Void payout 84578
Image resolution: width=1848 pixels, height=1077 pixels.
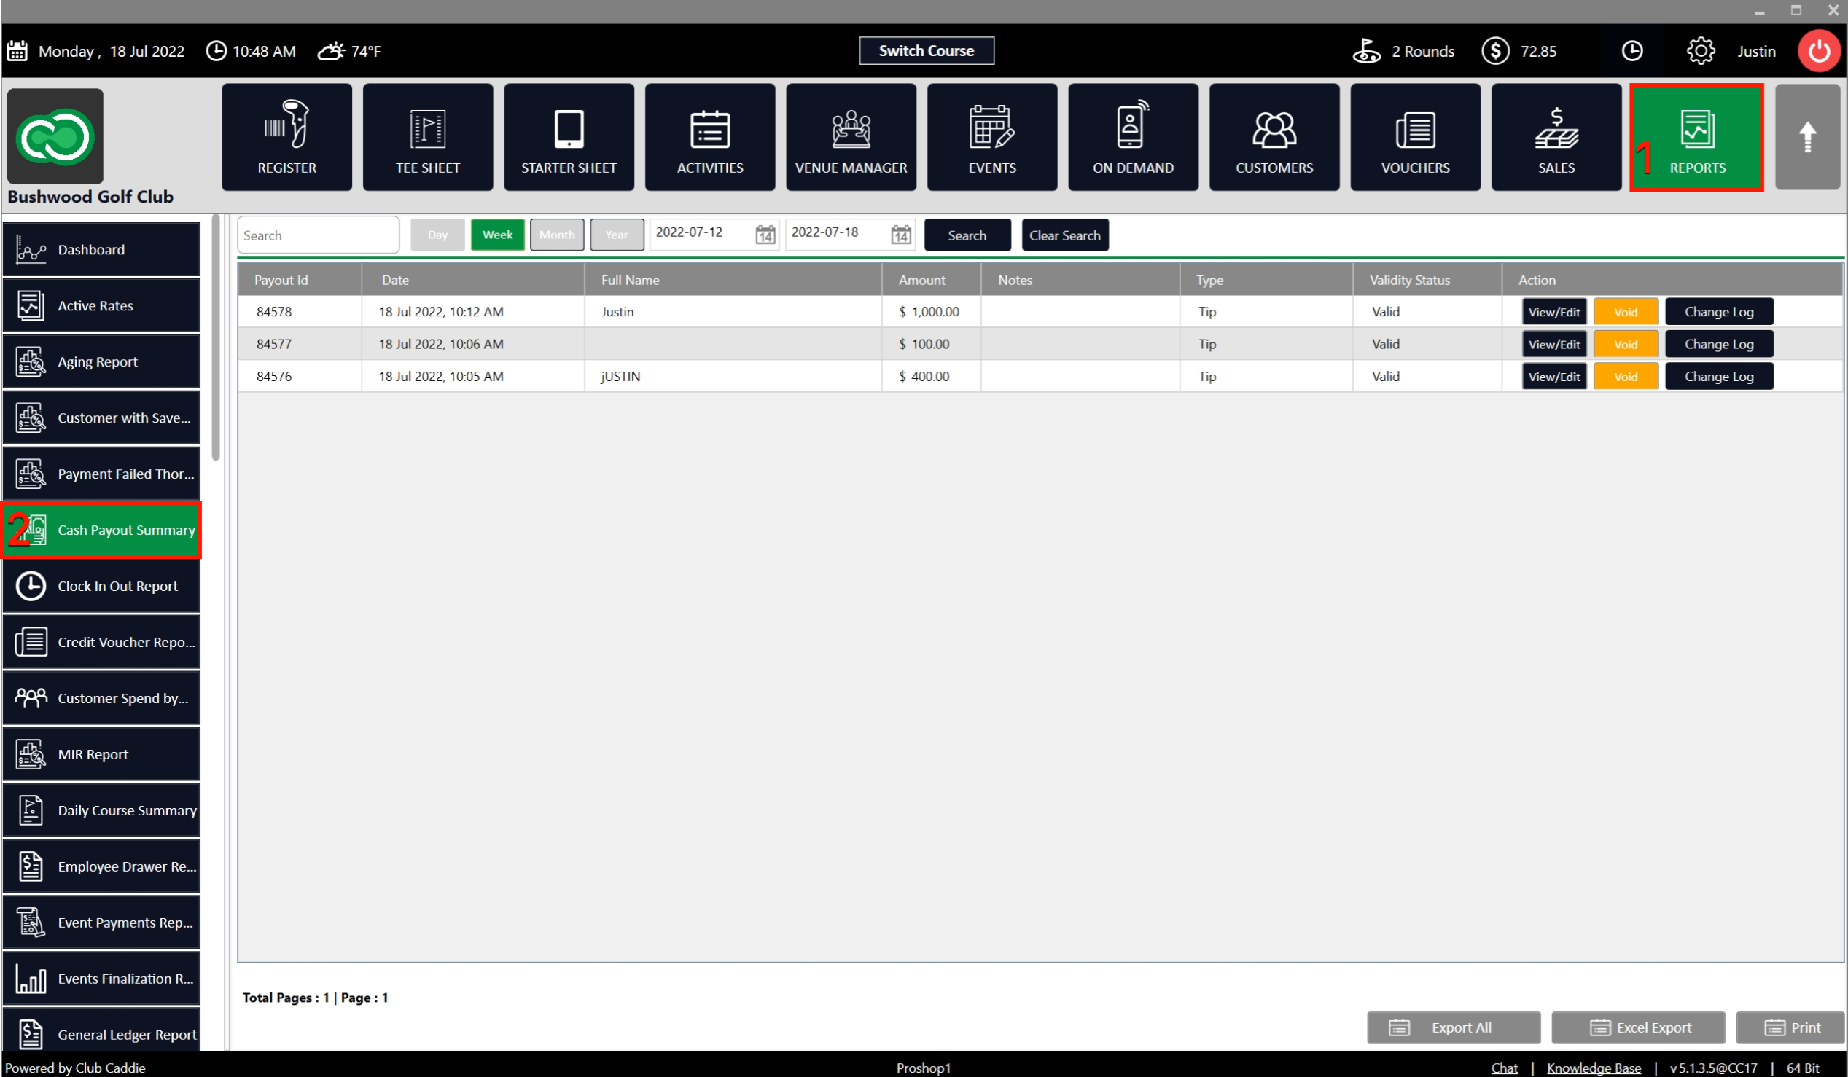click(x=1625, y=312)
